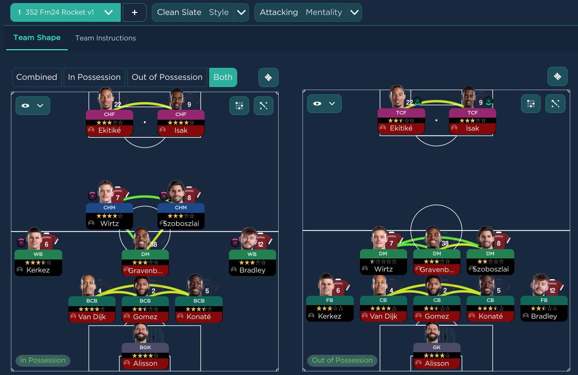Image resolution: width=578 pixels, height=375 pixels.
Task: Click Kerkez name under WB role
Action: pyautogui.click(x=38, y=270)
